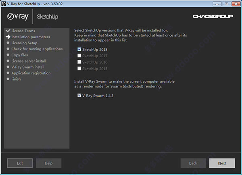The image size is (242, 175).
Task: Click the V-Ray logo in header
Action: (x=18, y=17)
